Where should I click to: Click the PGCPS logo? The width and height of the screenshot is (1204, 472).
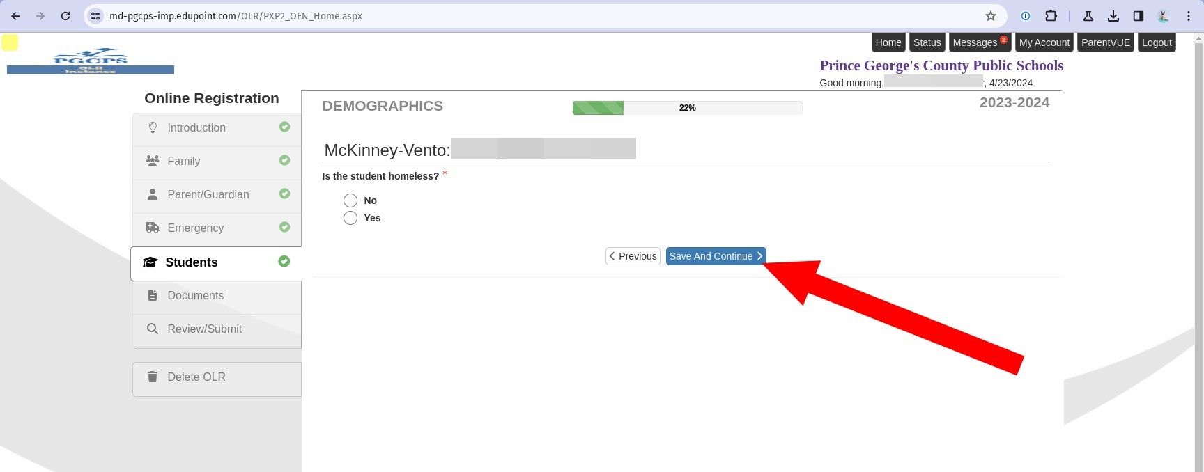91,61
